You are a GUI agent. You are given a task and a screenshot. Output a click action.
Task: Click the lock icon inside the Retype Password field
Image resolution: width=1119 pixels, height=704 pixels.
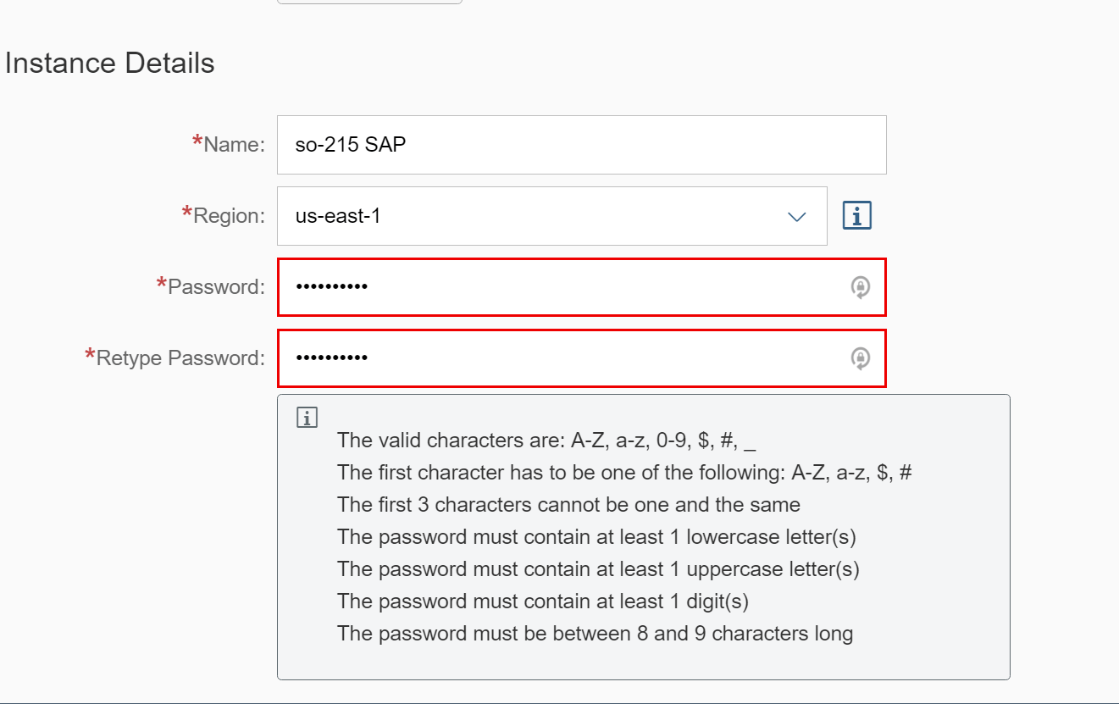860,359
